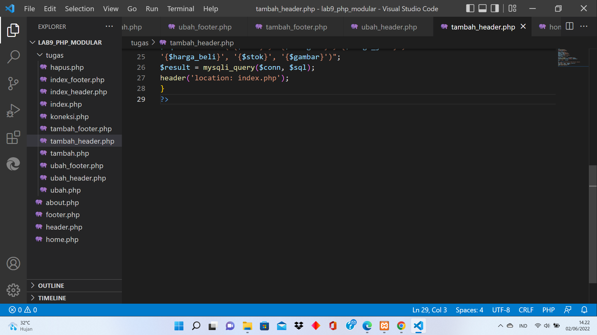Open the Accounts menu icon

click(13, 264)
